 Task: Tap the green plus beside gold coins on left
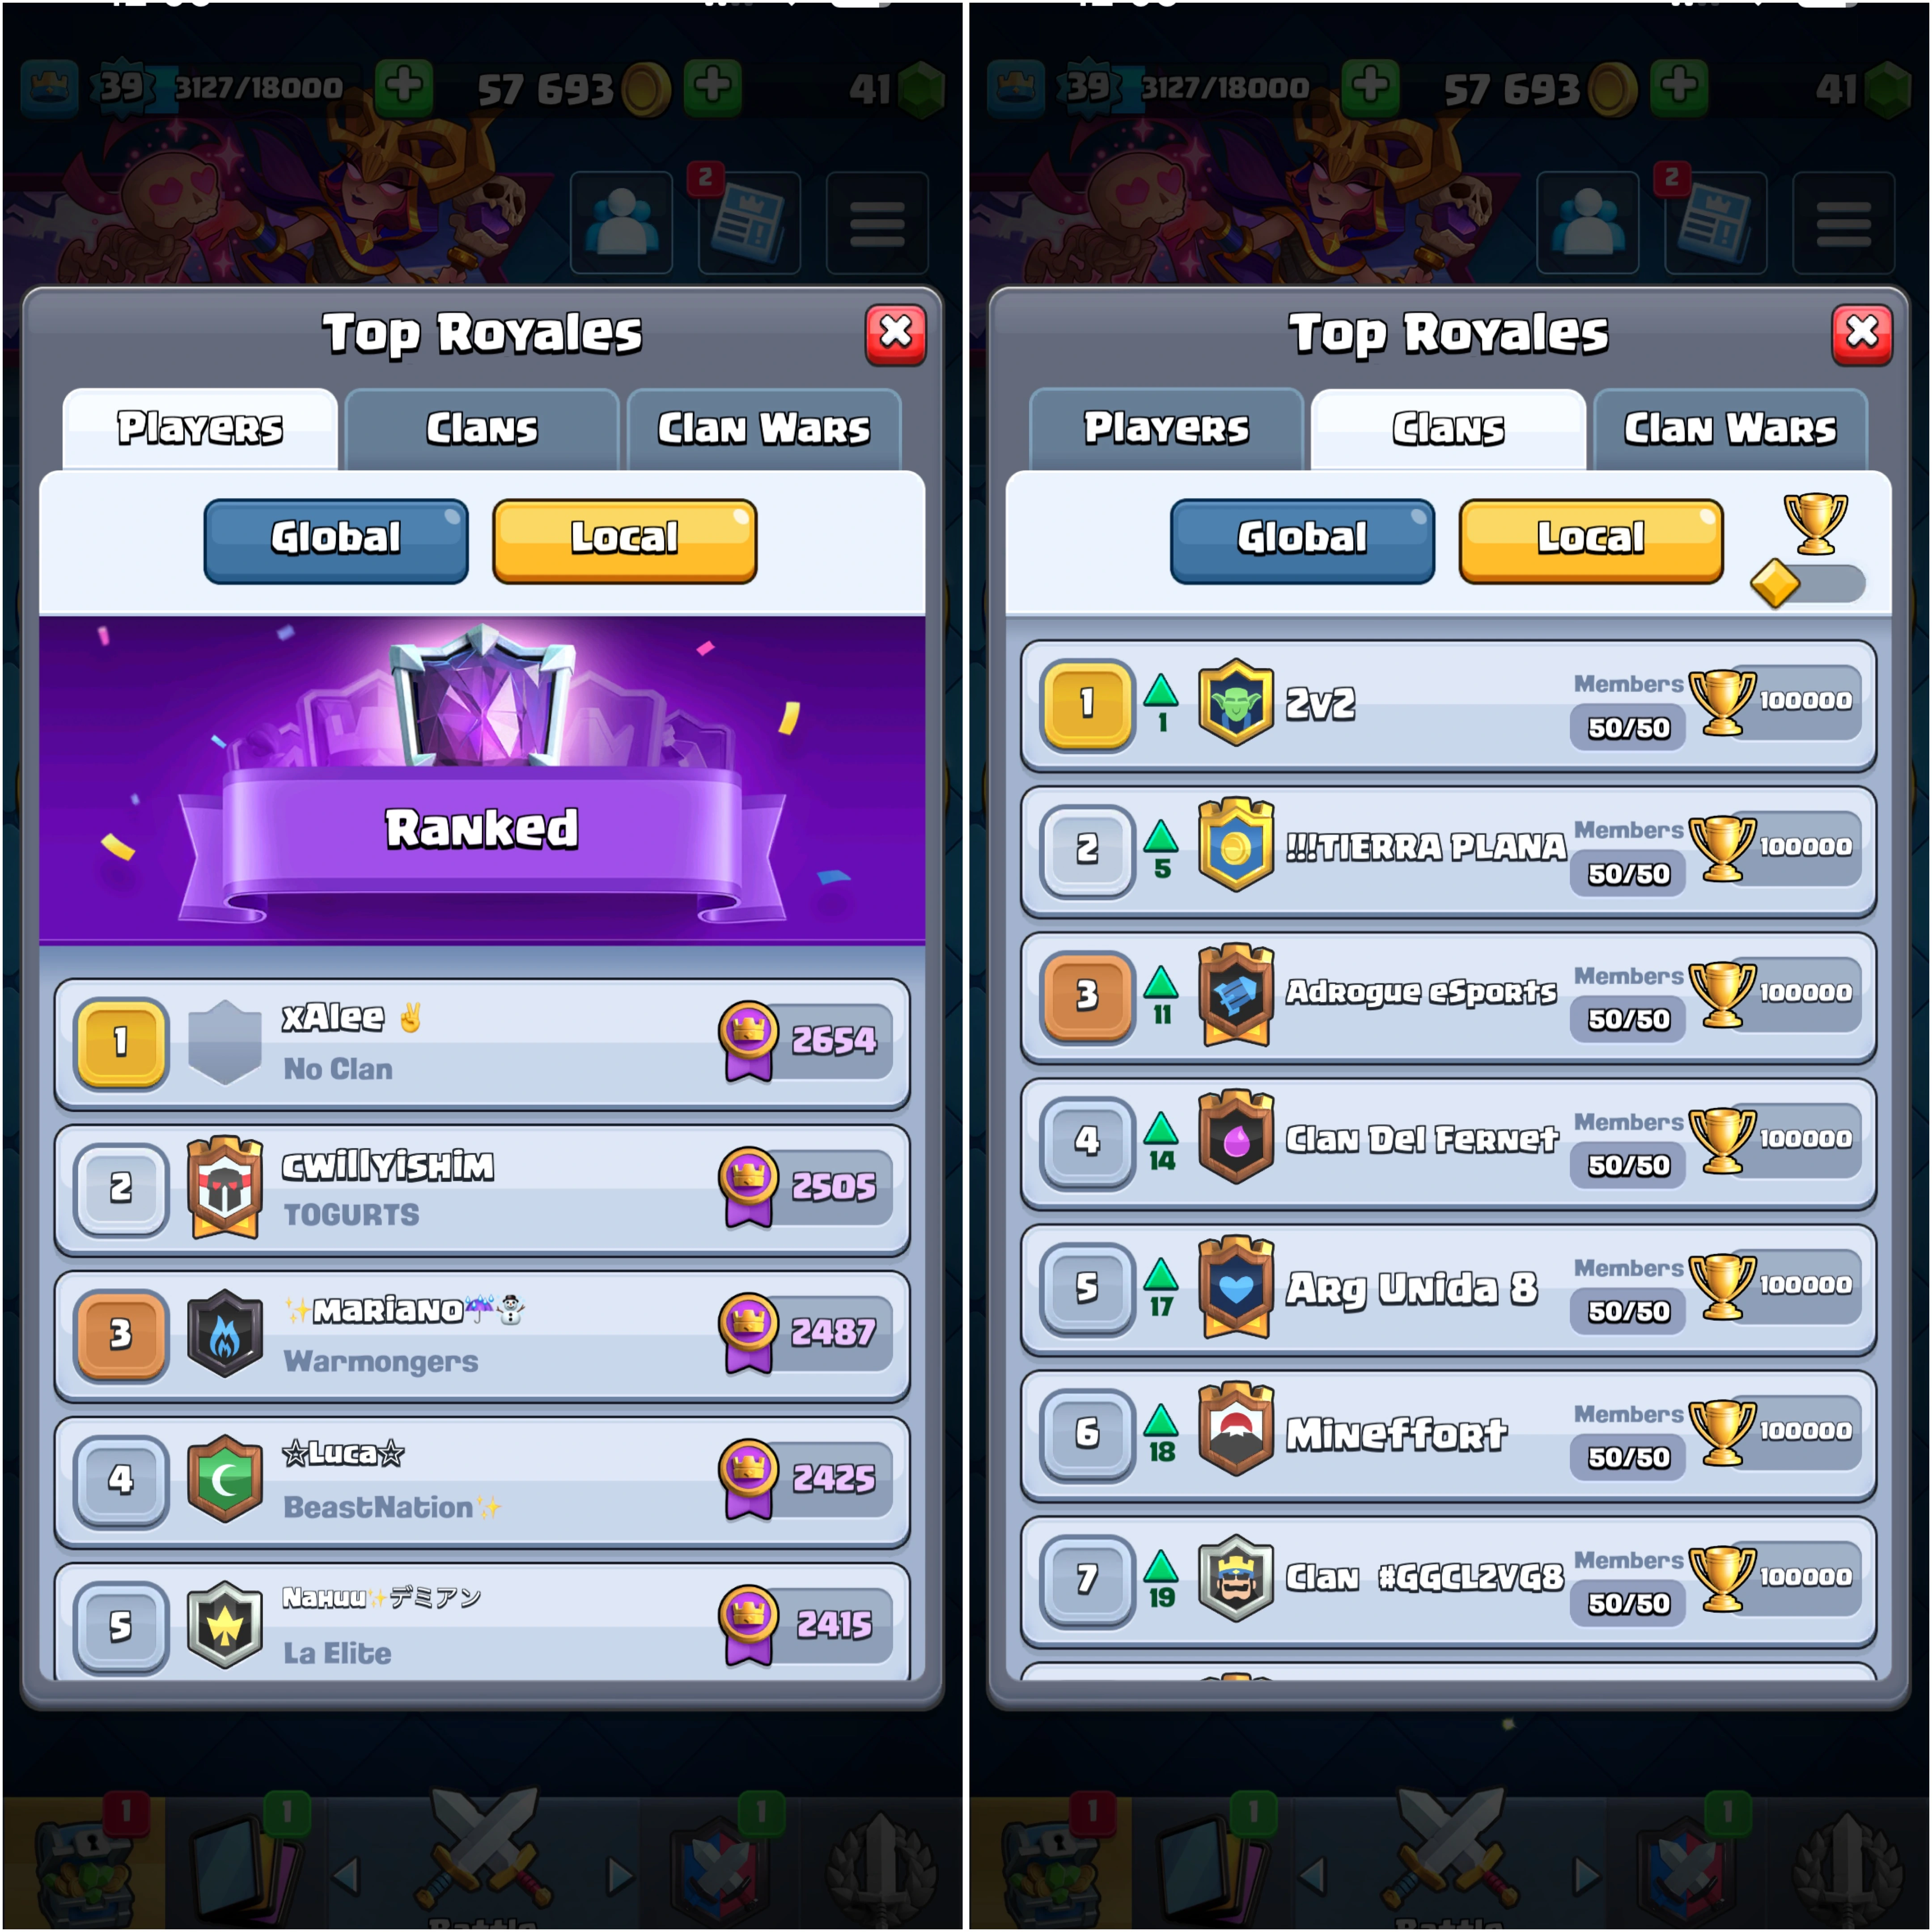click(x=713, y=87)
